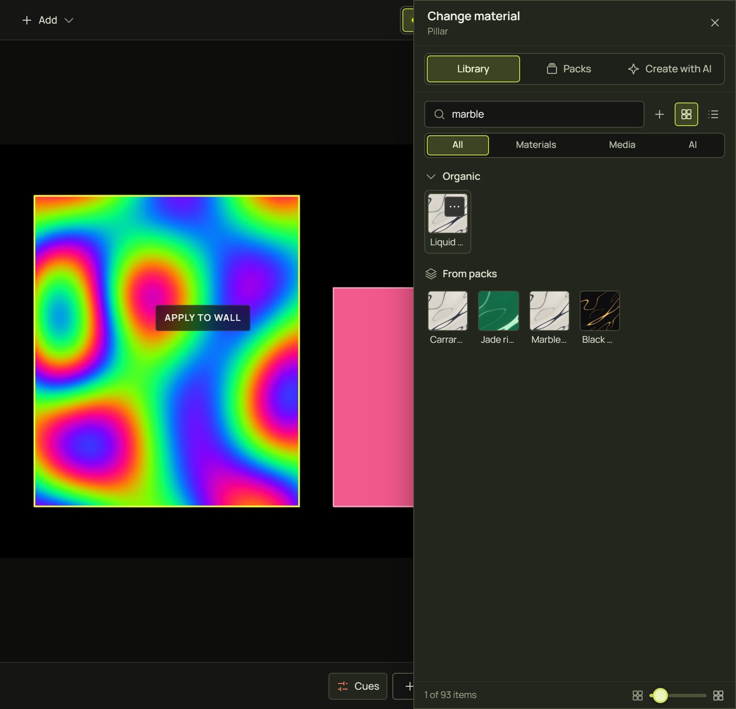Click the Pillar subtitle text
Screen dimensions: 736x709
point(437,32)
